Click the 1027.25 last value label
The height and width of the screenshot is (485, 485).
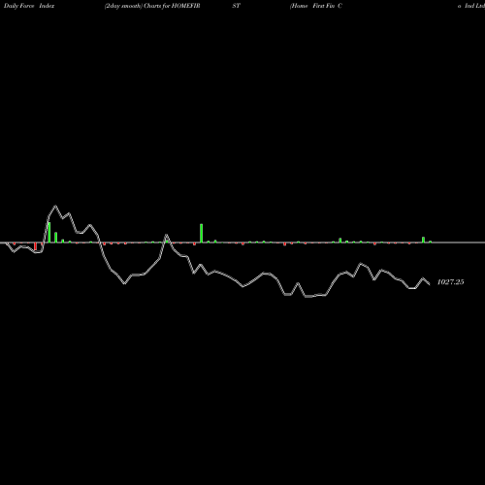click(x=450, y=282)
